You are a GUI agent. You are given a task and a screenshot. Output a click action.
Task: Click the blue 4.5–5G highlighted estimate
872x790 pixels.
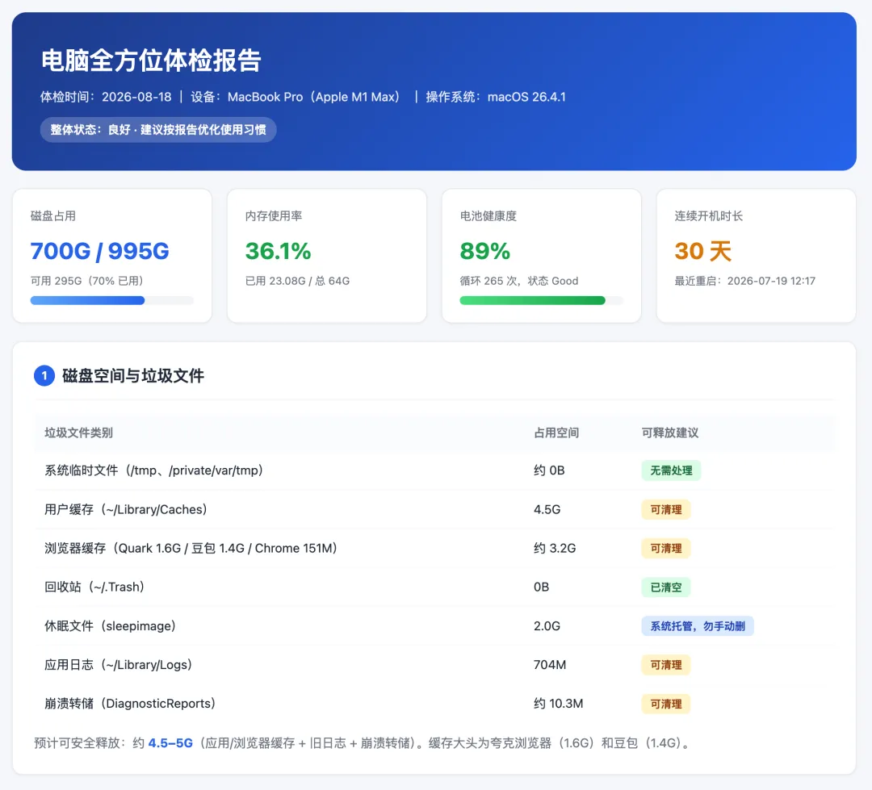(170, 743)
